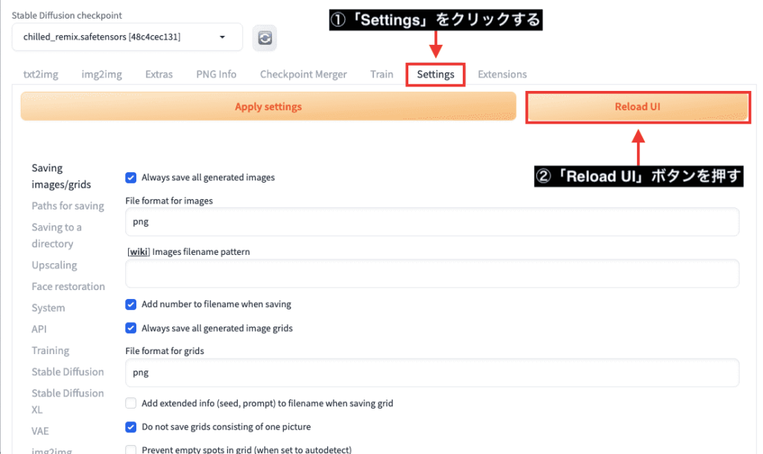This screenshot has height=454, width=763.
Task: Focus the File format for images field
Action: click(432, 222)
